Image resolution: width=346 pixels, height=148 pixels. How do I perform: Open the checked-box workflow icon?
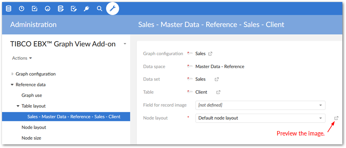tap(34, 8)
